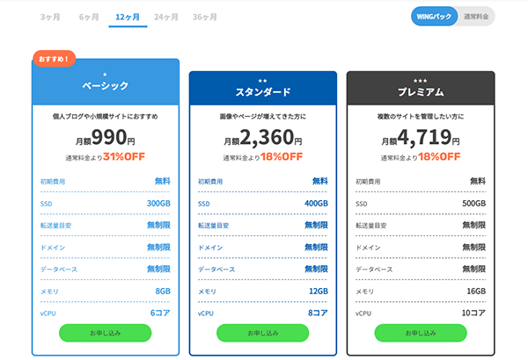Click the プレミアム plan header
Image resolution: width=528 pixels, height=360 pixels.
click(421, 89)
